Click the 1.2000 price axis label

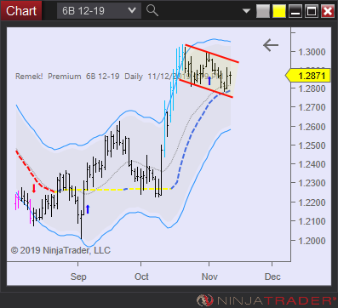[312, 241]
